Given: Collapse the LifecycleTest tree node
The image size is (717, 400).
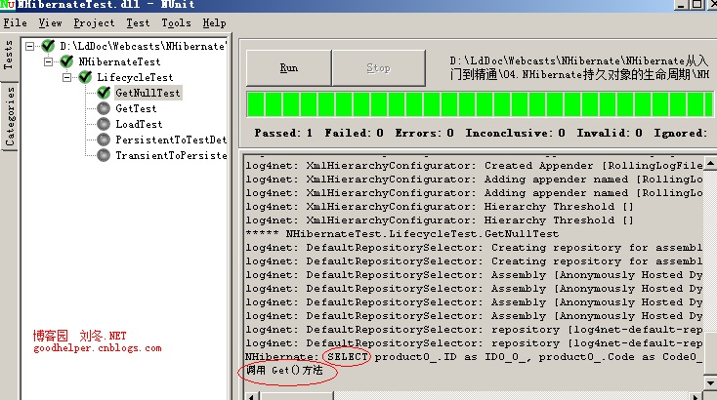Looking at the screenshot, I should tap(66, 77).
